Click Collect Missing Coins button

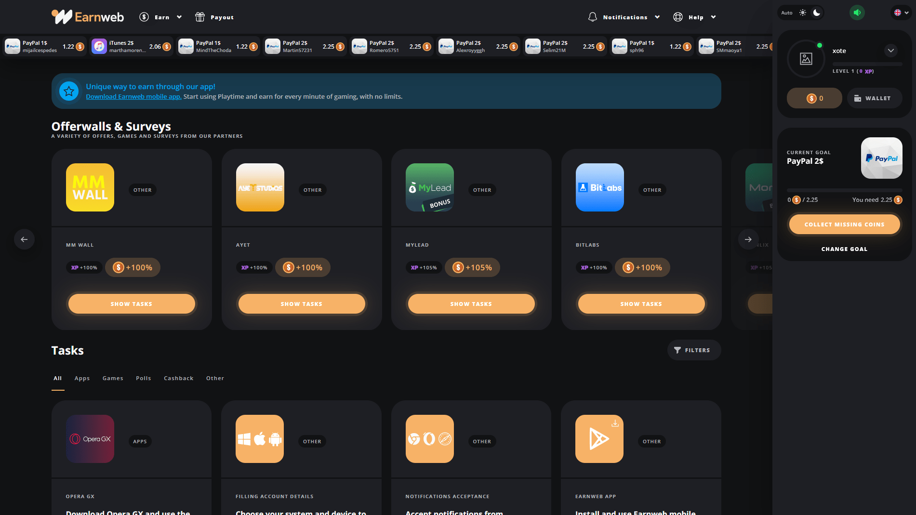(844, 224)
